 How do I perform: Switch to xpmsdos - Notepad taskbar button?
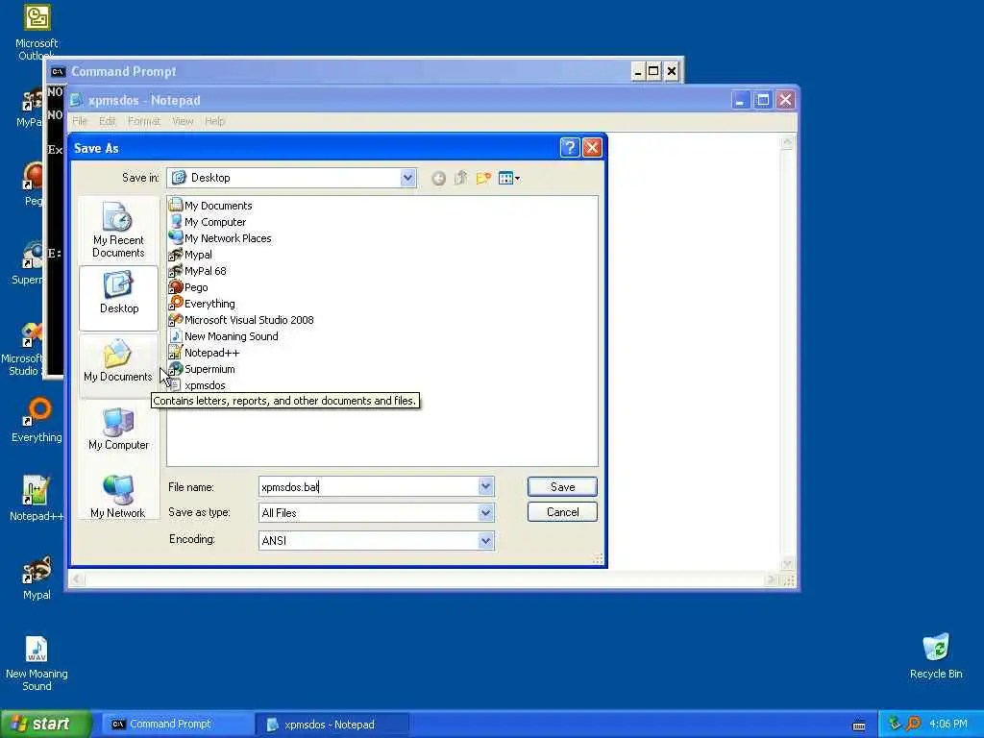(332, 725)
